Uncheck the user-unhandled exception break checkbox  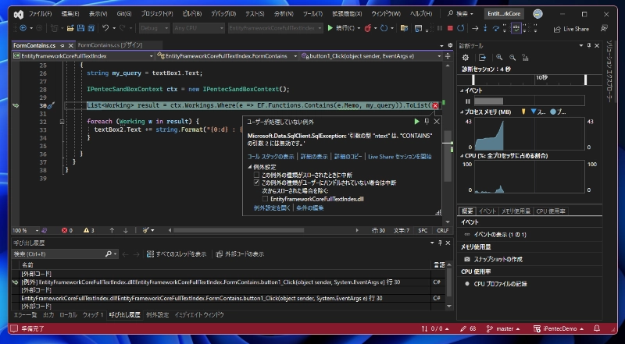click(257, 183)
